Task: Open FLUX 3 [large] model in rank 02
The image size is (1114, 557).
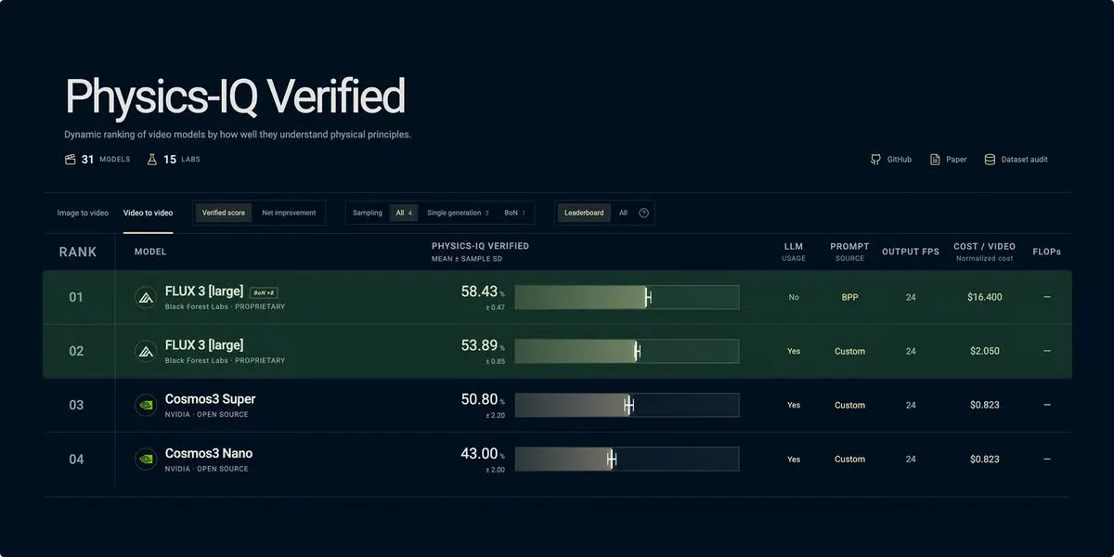Action: pos(204,345)
